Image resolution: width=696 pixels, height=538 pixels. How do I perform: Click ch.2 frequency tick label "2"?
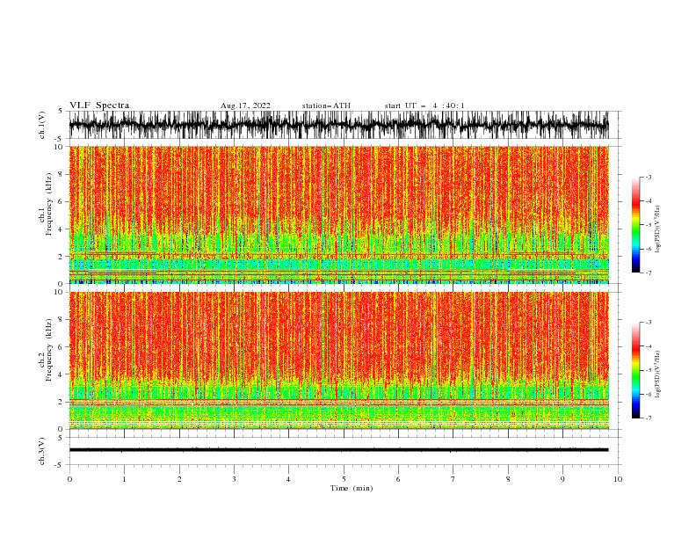click(x=62, y=402)
